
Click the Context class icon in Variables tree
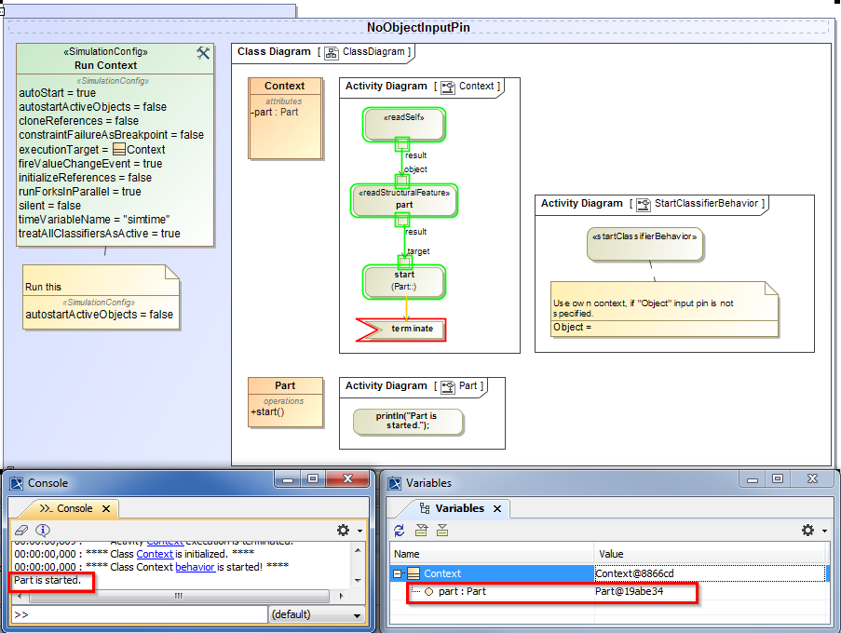click(x=414, y=573)
